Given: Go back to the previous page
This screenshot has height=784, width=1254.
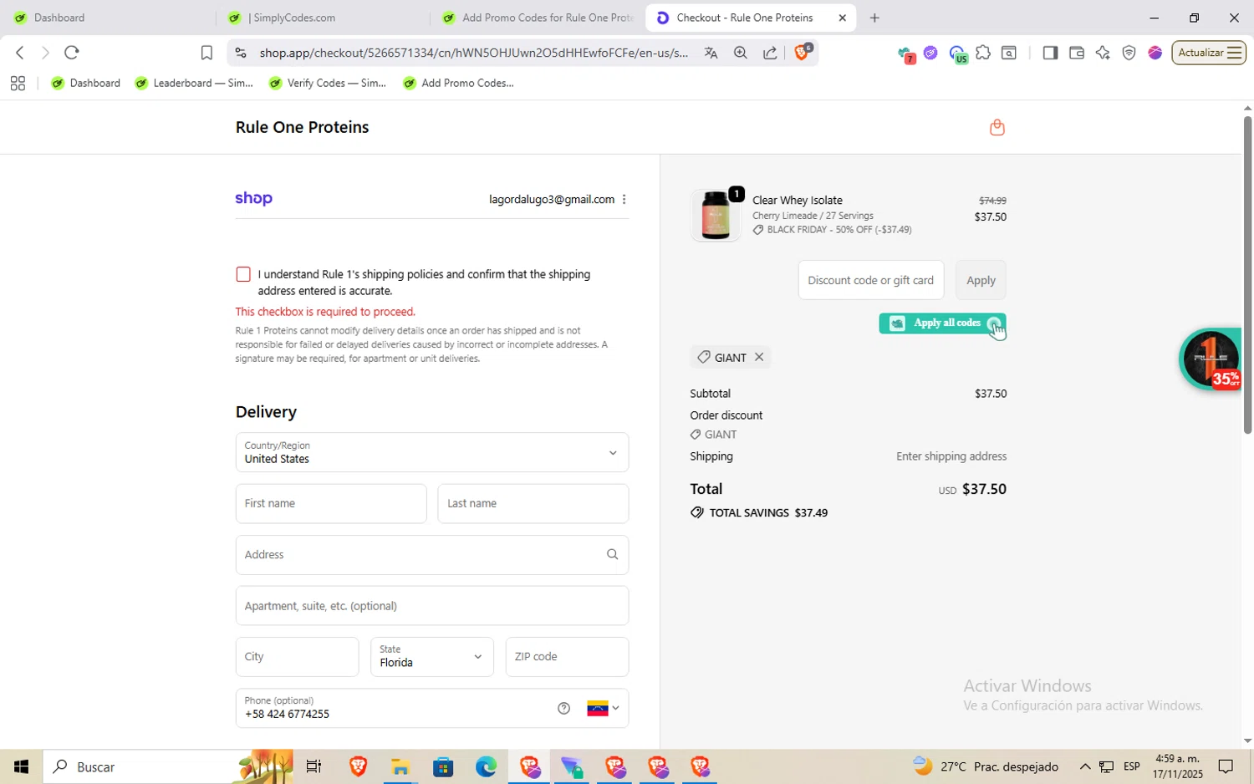Looking at the screenshot, I should click(x=19, y=53).
